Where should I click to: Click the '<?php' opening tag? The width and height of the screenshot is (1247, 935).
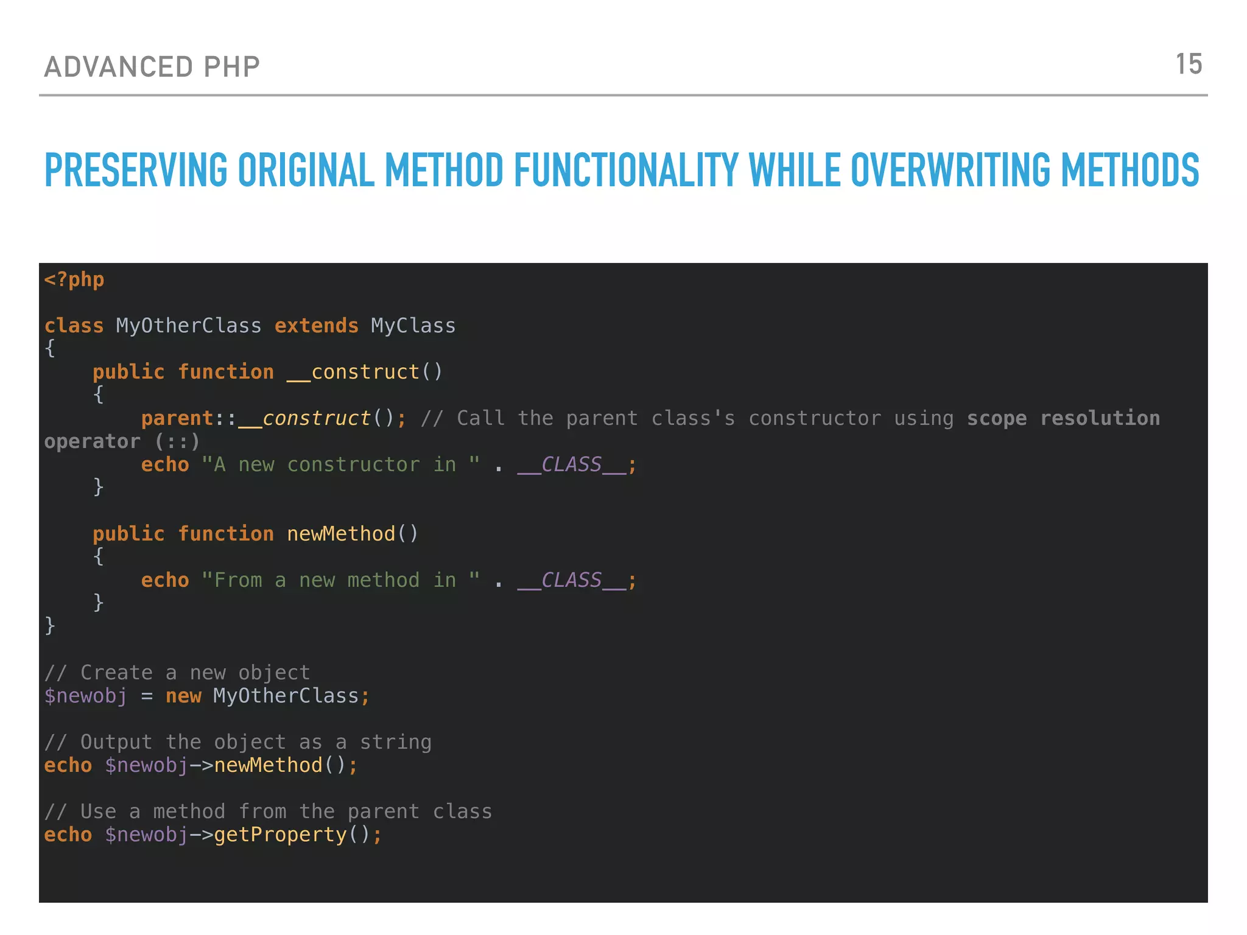pos(74,279)
